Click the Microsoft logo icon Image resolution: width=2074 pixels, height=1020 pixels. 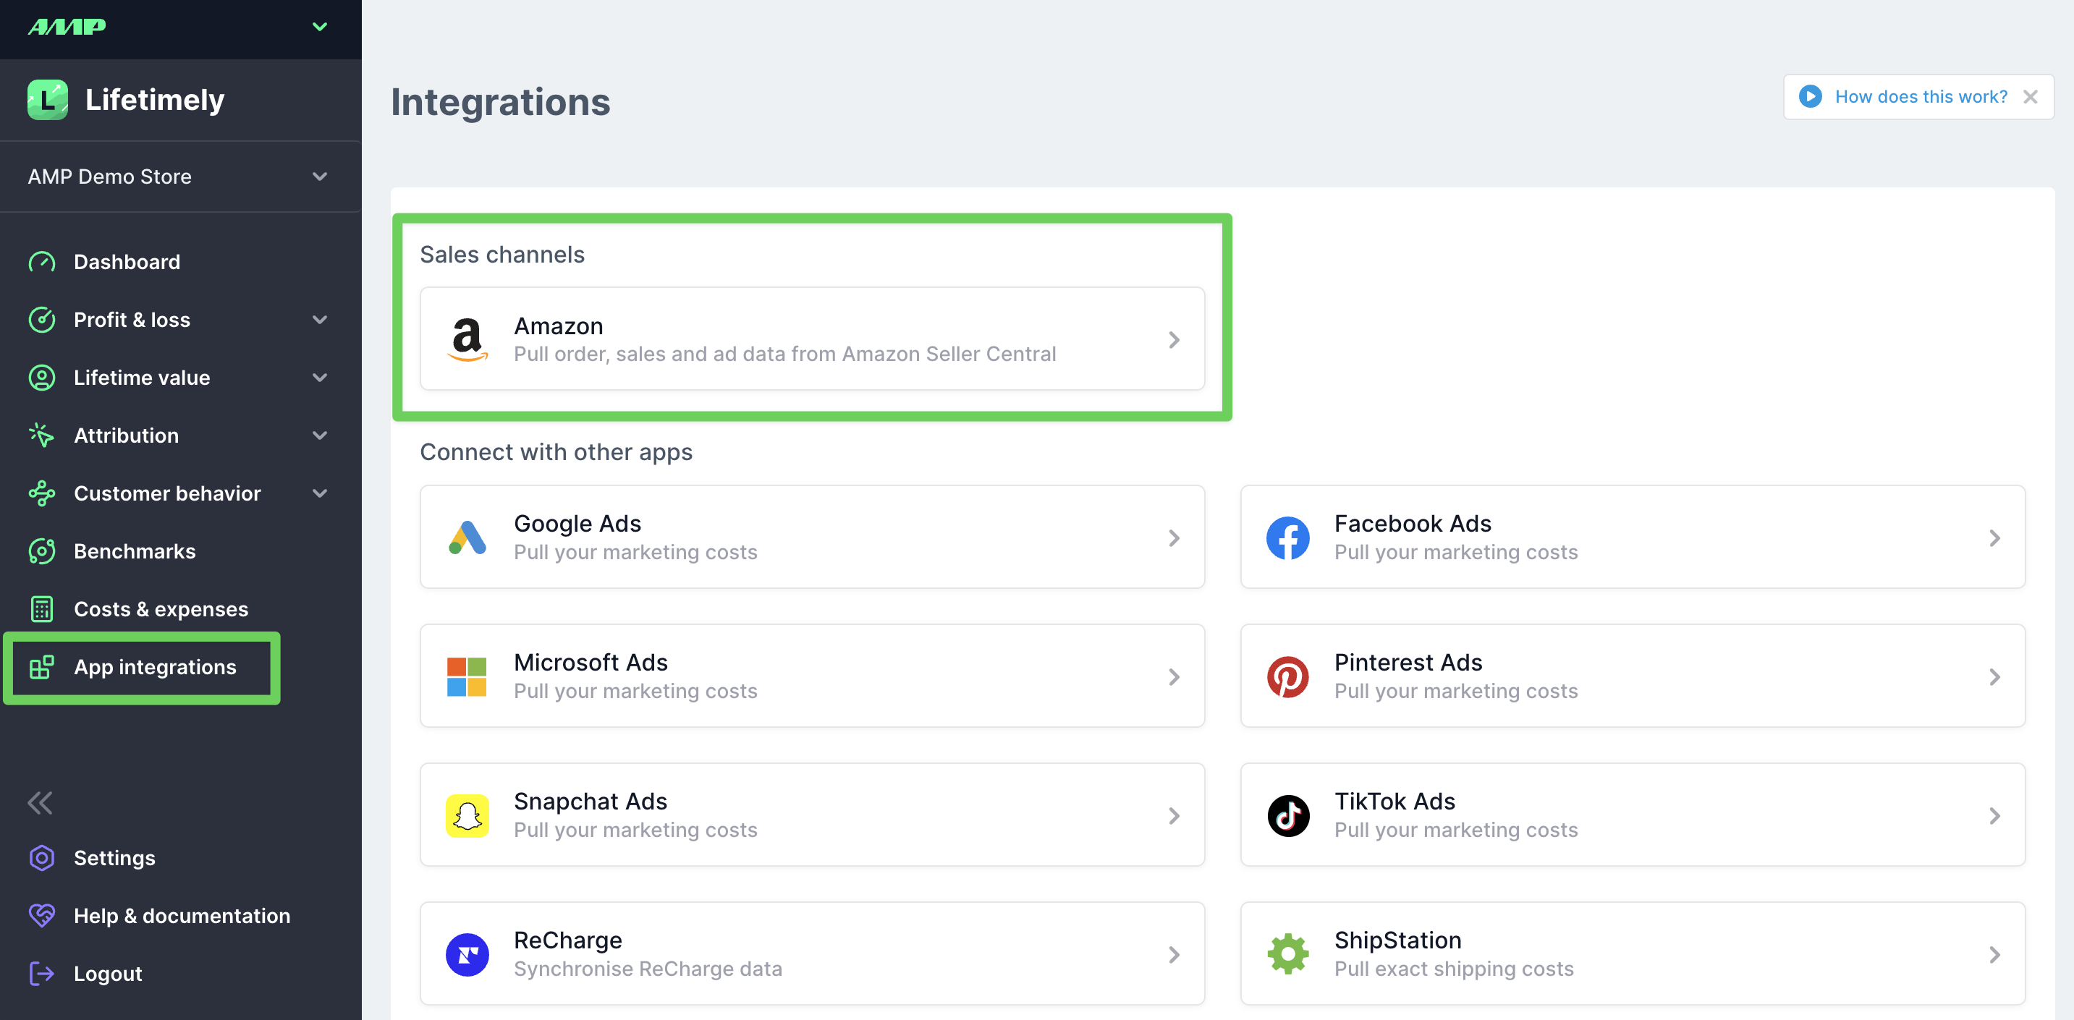coord(467,677)
